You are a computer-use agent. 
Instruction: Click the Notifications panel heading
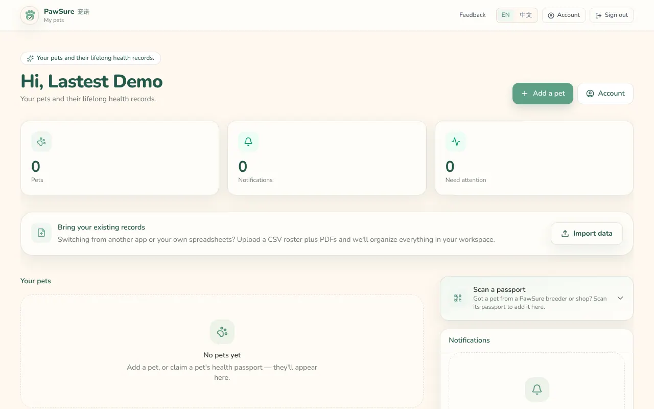[470, 340]
